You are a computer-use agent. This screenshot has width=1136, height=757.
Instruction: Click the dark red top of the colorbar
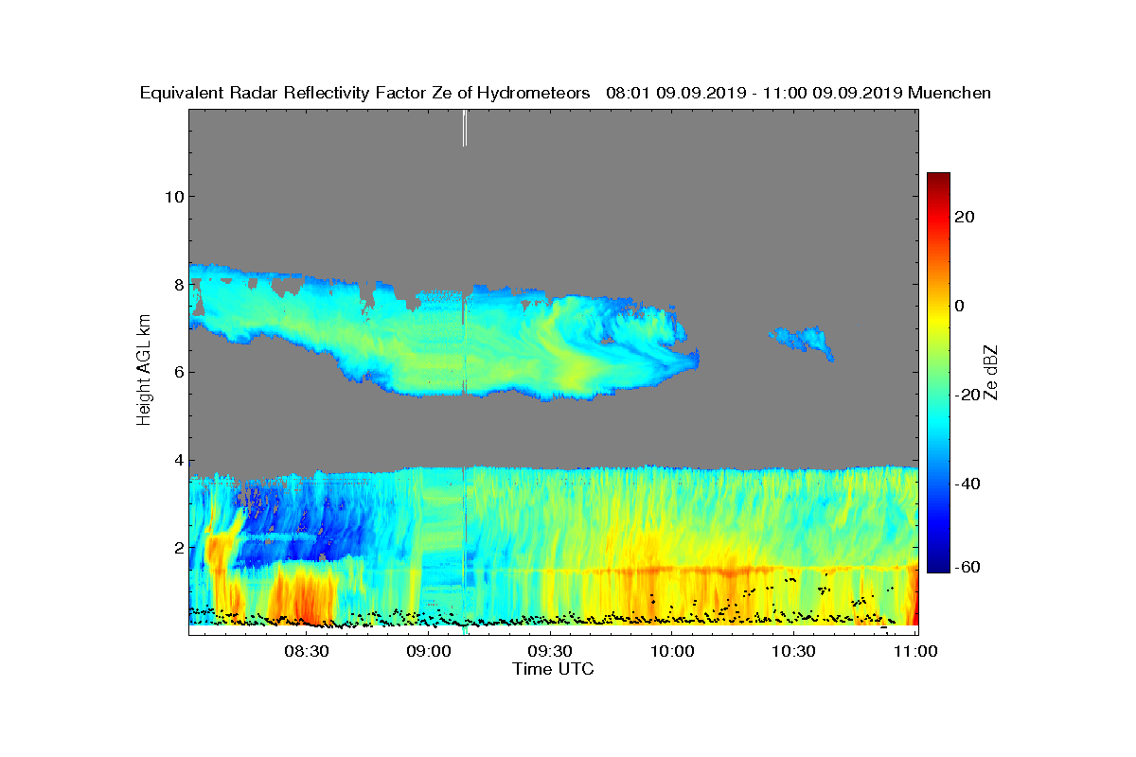click(938, 182)
